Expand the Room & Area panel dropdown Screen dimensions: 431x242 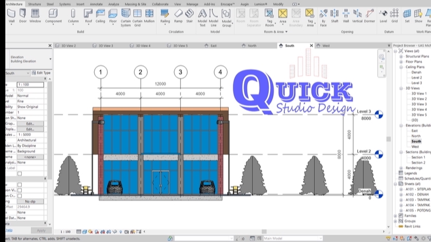(286, 32)
